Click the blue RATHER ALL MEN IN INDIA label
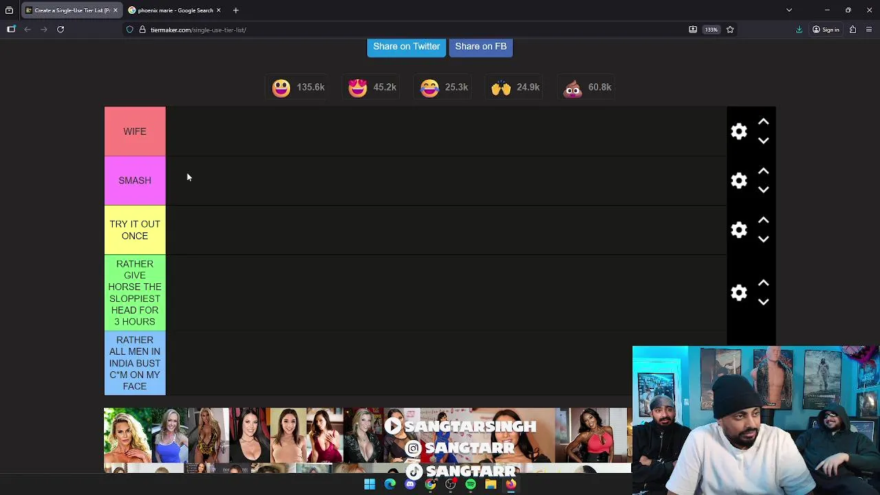Viewport: 880px width, 495px height. (135, 363)
